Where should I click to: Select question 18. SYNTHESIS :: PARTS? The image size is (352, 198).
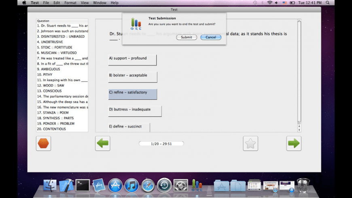(62, 118)
